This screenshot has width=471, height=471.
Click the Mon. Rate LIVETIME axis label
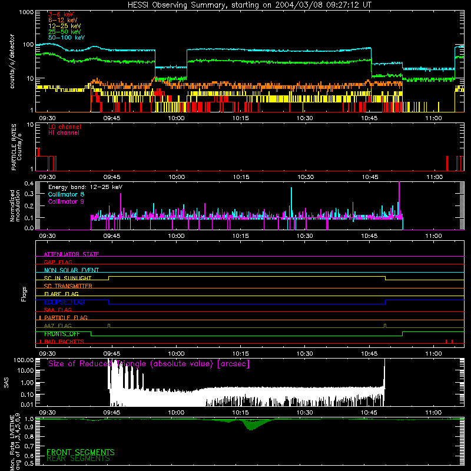15,442
